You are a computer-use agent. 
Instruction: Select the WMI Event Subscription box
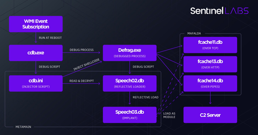pos(36,24)
